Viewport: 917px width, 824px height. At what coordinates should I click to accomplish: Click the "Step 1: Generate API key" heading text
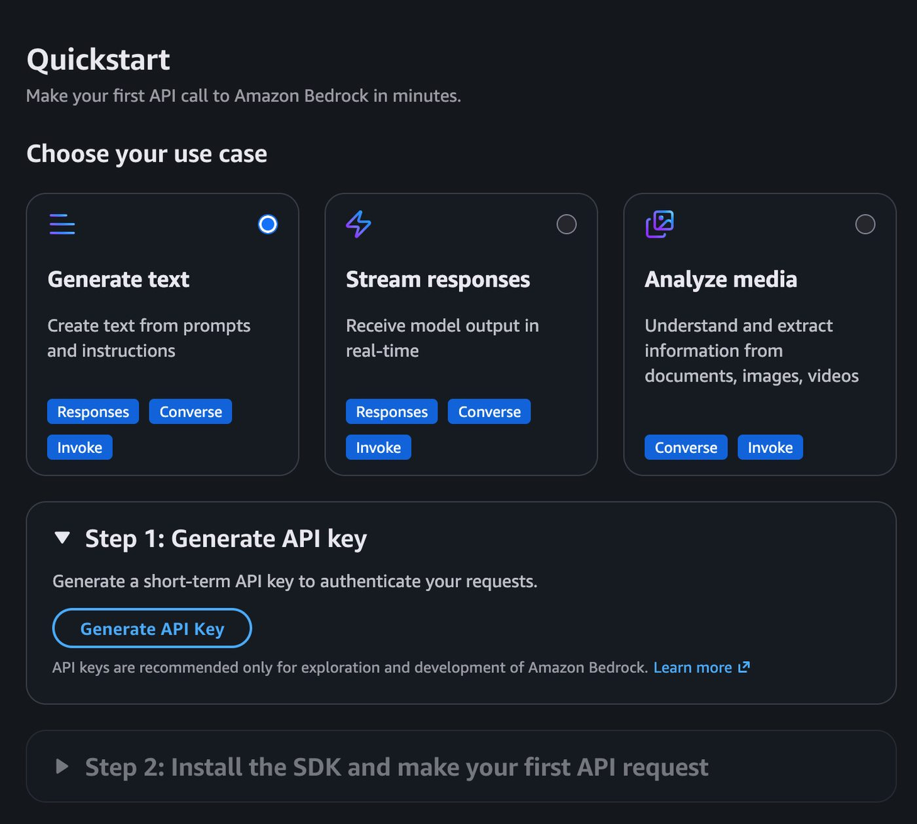[x=226, y=539]
